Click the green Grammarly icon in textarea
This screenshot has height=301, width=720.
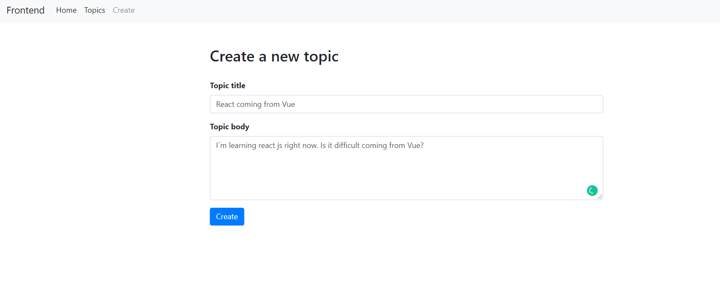point(592,191)
